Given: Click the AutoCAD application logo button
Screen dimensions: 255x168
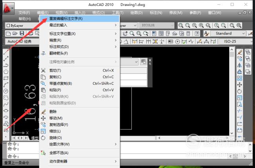Looking at the screenshot, I should (8, 8).
